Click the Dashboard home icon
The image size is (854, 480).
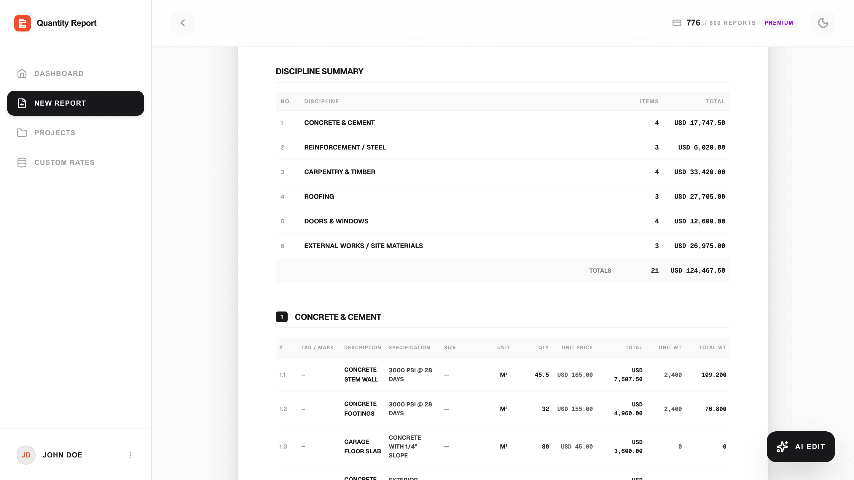pyautogui.click(x=22, y=73)
